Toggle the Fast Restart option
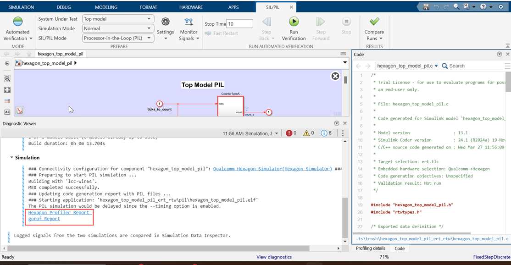Screen dimensions: 511x265 (x=222, y=33)
